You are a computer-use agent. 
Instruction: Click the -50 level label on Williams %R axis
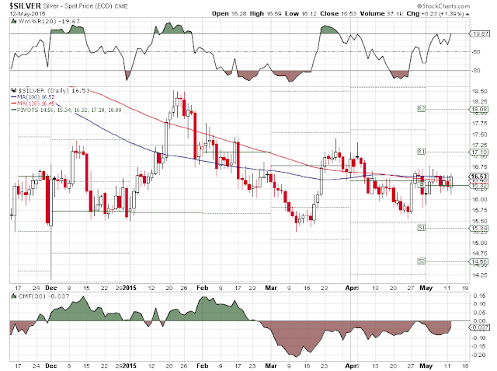coord(476,52)
